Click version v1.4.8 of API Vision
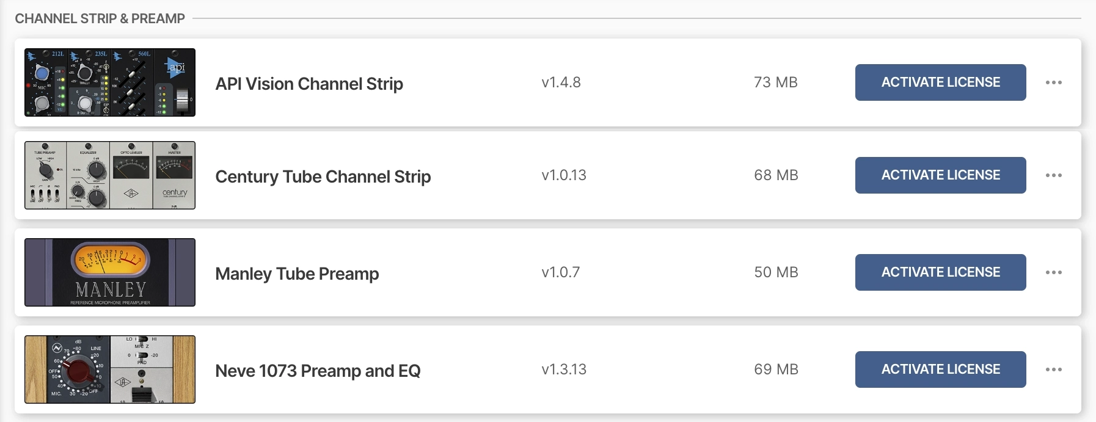 pyautogui.click(x=561, y=82)
